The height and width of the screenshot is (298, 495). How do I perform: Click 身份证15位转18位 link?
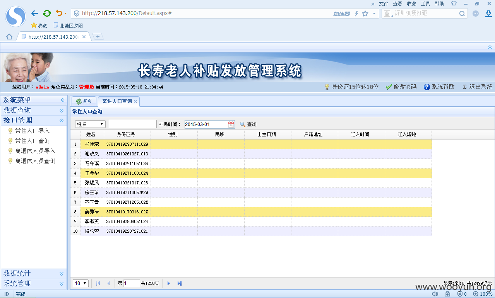click(x=351, y=87)
